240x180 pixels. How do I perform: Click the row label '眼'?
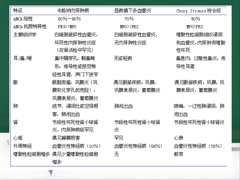tap(16, 83)
